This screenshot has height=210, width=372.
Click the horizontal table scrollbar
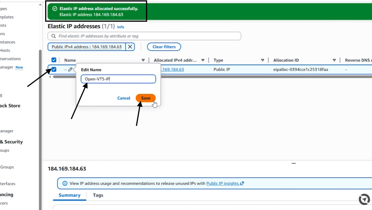(212, 77)
